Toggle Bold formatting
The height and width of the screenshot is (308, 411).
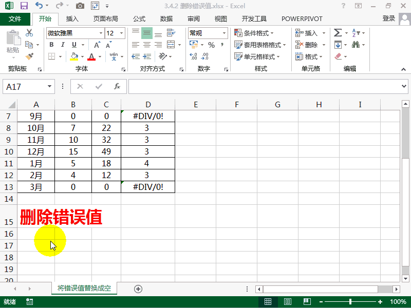point(52,45)
